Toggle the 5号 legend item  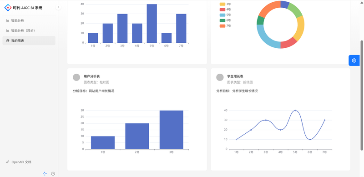point(225,15)
